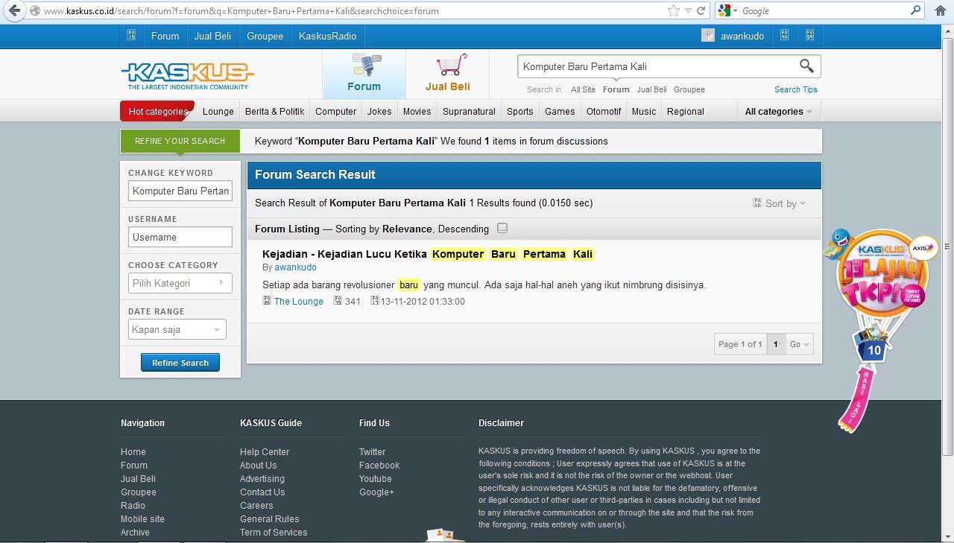This screenshot has width=954, height=543.
Task: Search in Groupee option under search box
Action: 689,89
